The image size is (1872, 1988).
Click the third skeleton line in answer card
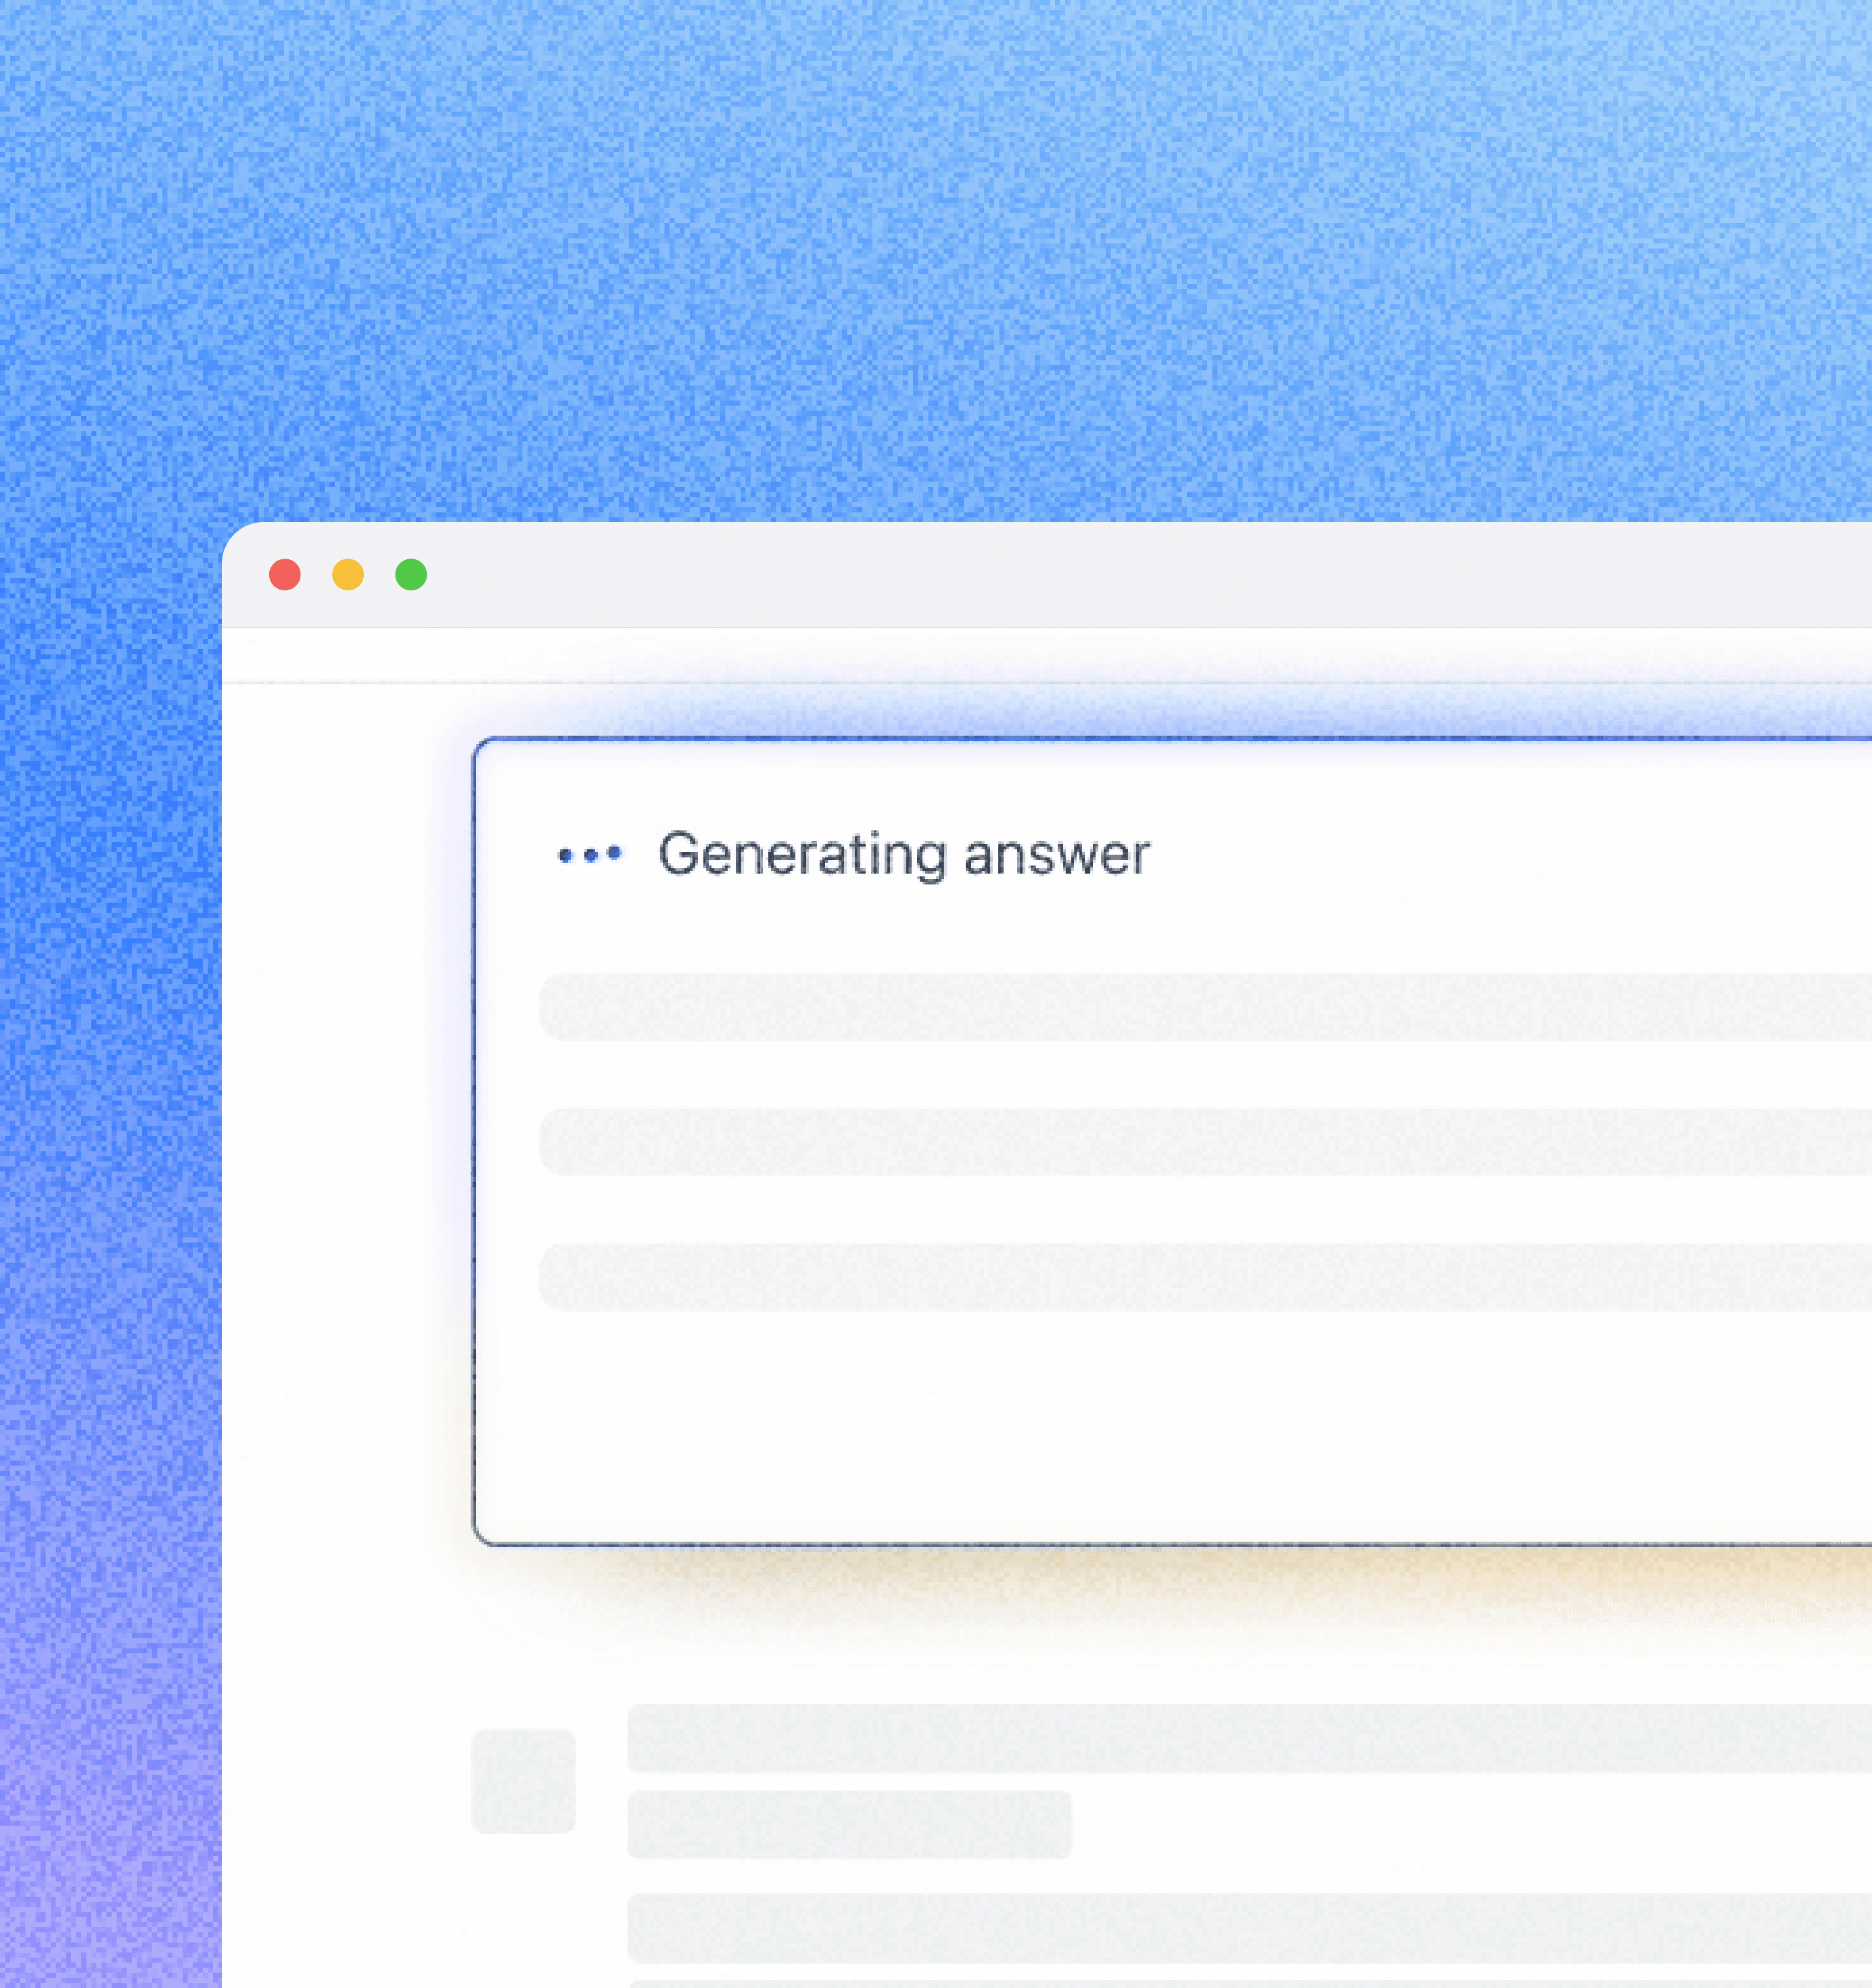(x=1200, y=1277)
